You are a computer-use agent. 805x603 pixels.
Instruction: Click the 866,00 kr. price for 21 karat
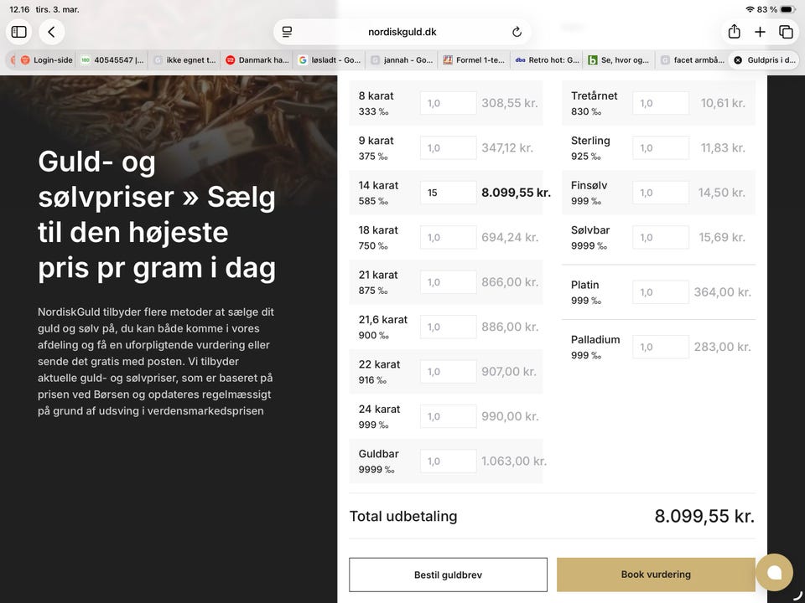[x=510, y=282]
